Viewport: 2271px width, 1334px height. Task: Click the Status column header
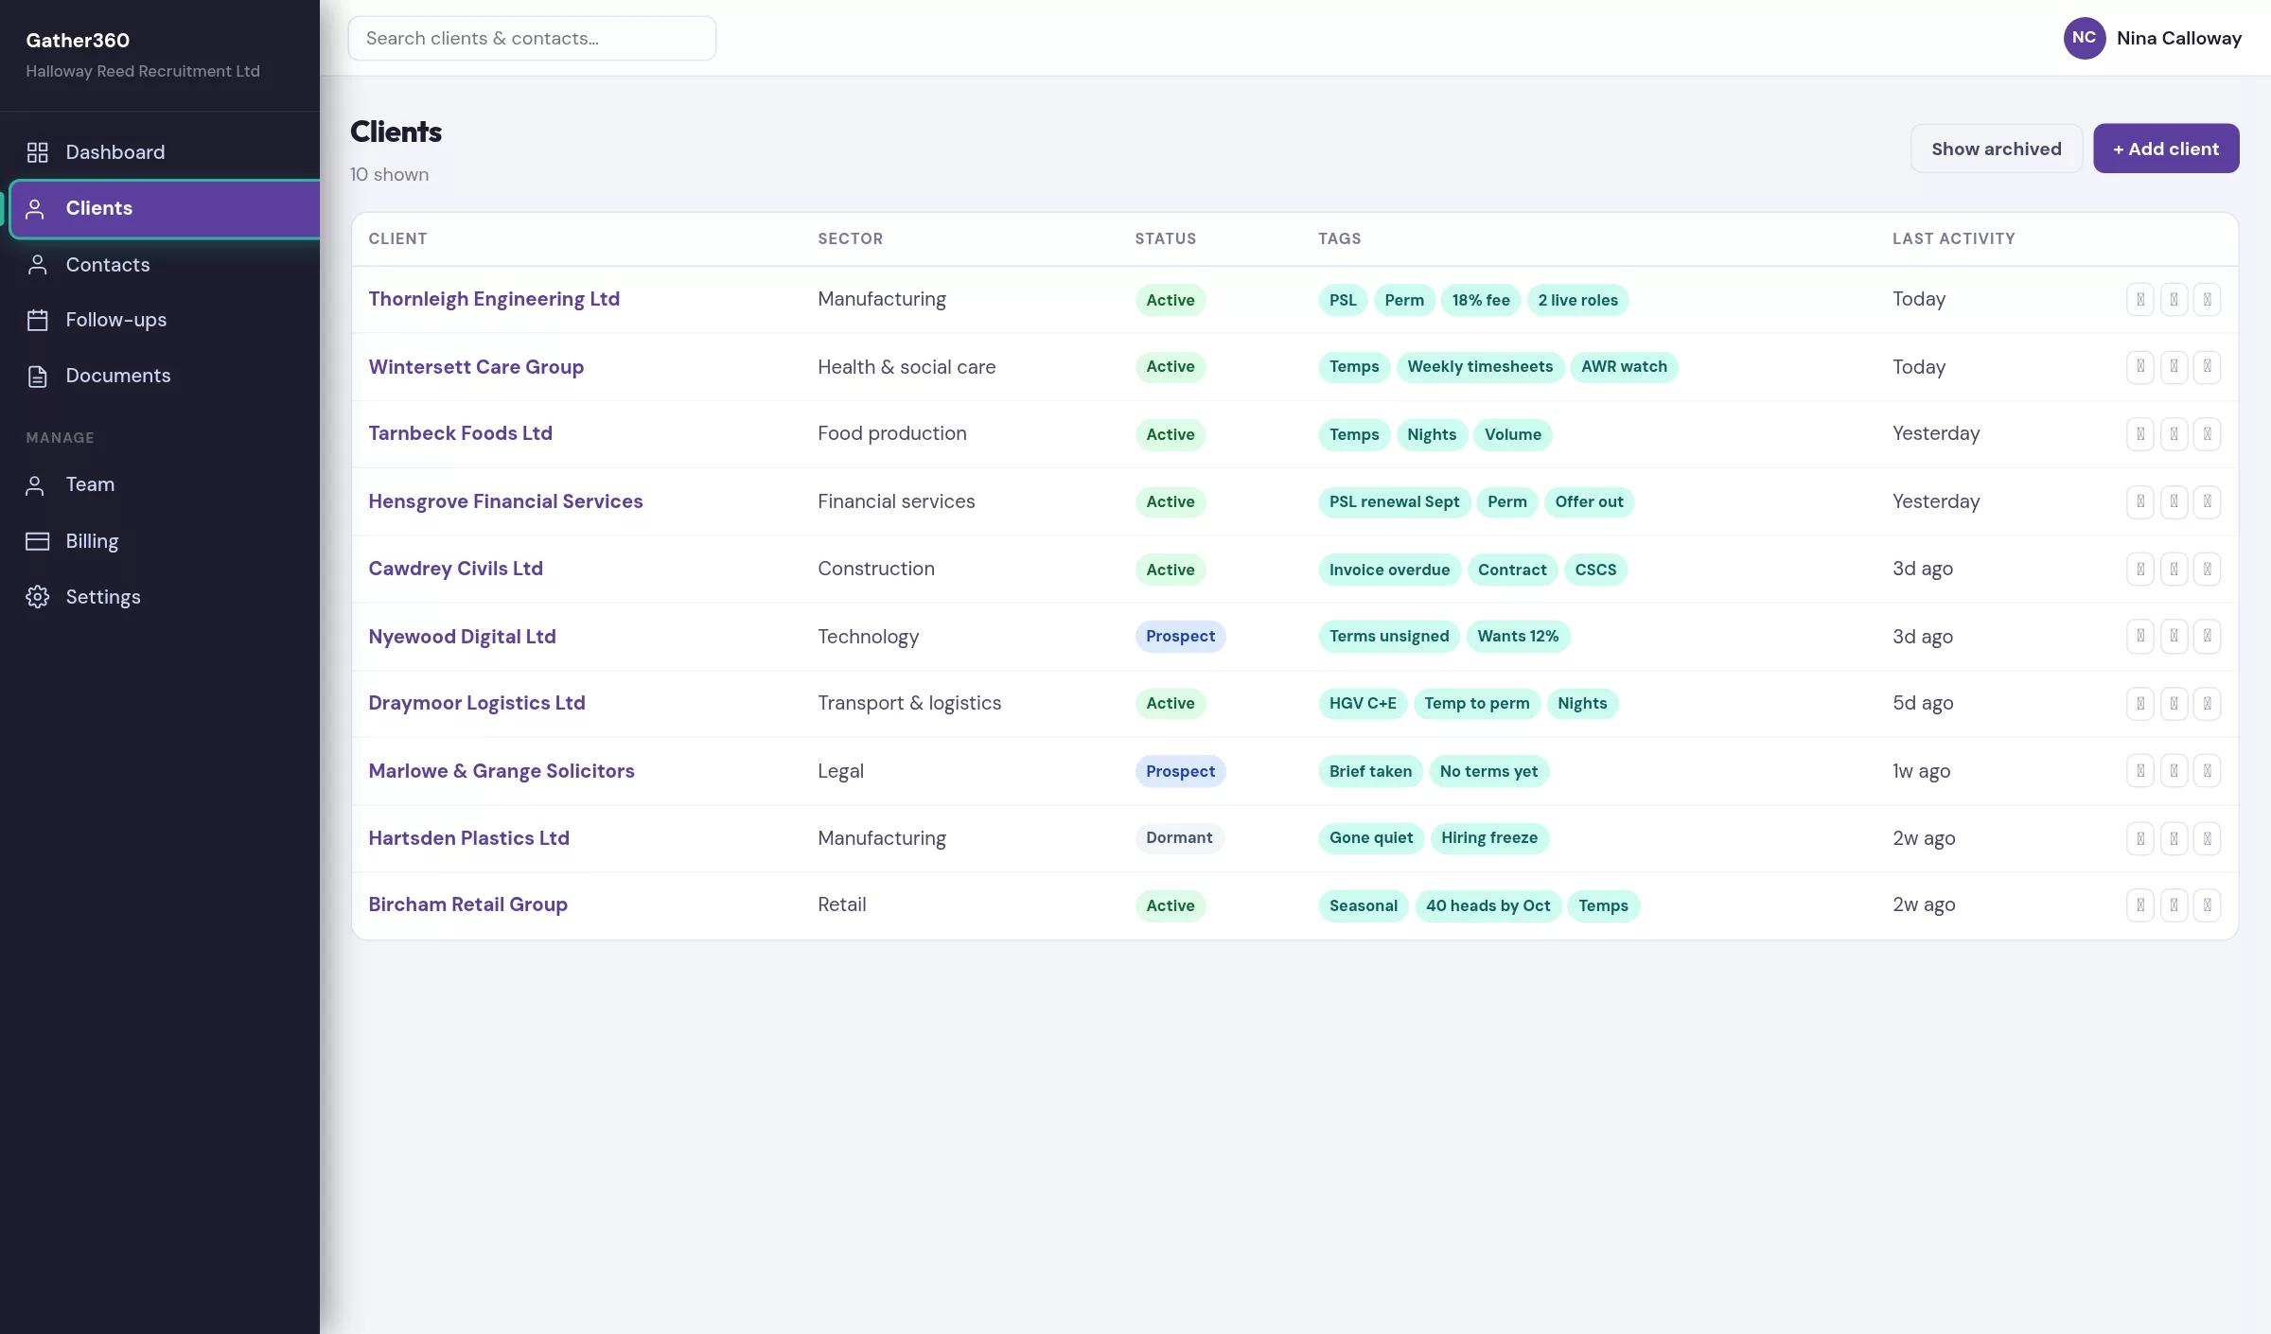tap(1165, 238)
